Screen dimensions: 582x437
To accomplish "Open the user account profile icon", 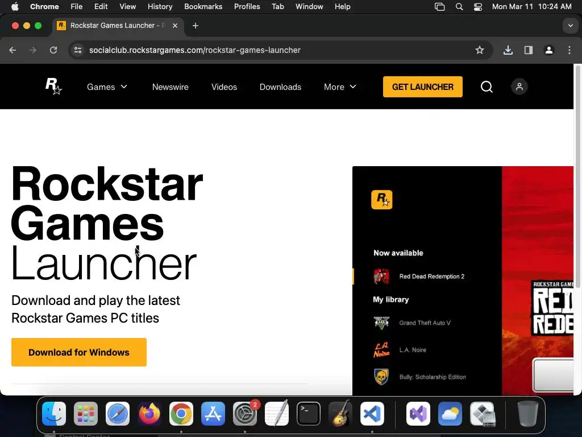I will 519,86.
